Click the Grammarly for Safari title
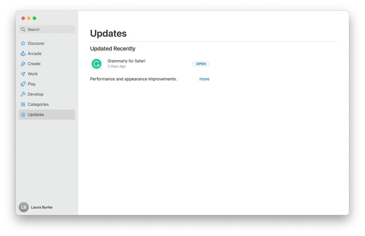Screen dimensions: 365x236 (126, 61)
